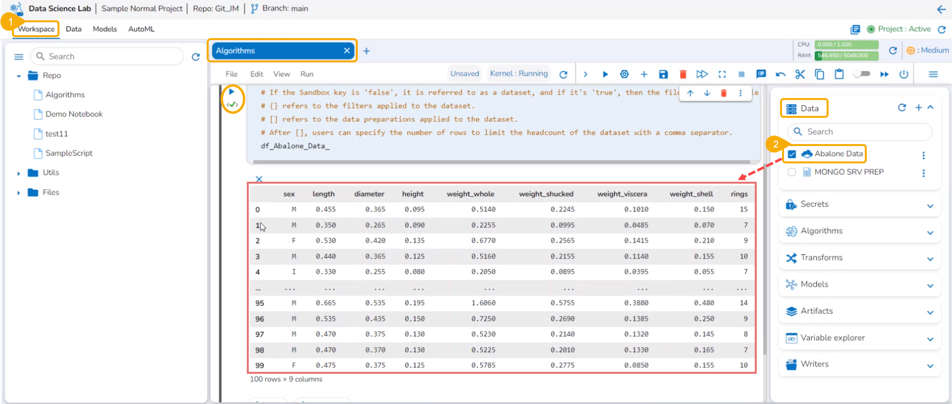The height and width of the screenshot is (404, 952).
Task: Click the red delete cell icon in toolbar
Action: [683, 74]
